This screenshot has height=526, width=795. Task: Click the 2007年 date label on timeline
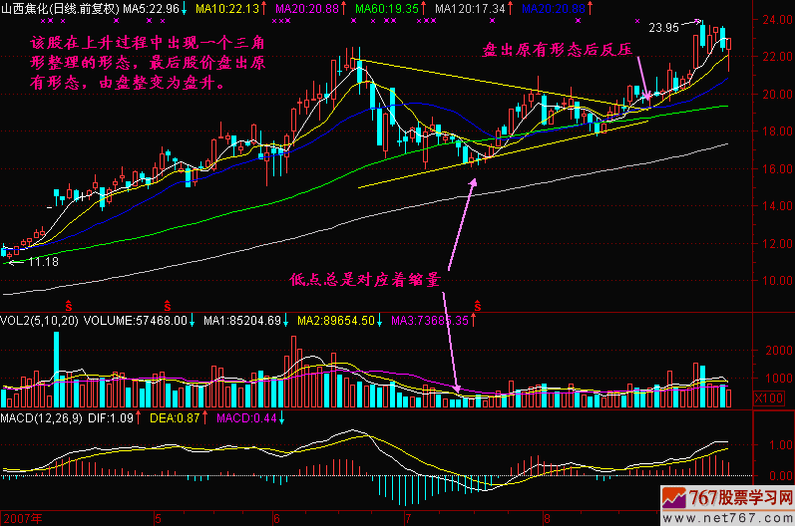point(22,519)
